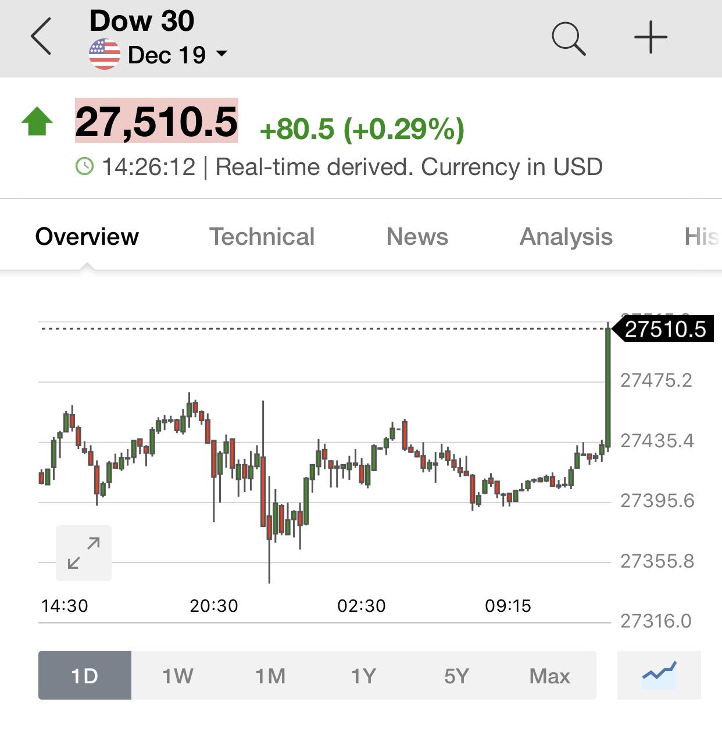722x738 pixels.
Task: Tap the US flag icon
Action: [105, 55]
